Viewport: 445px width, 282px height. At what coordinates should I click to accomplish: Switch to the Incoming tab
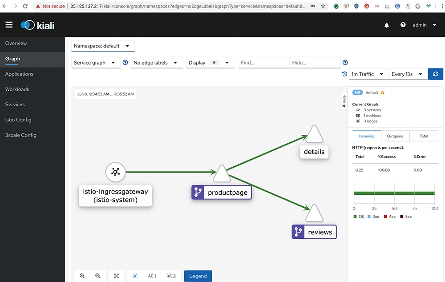(x=366, y=136)
